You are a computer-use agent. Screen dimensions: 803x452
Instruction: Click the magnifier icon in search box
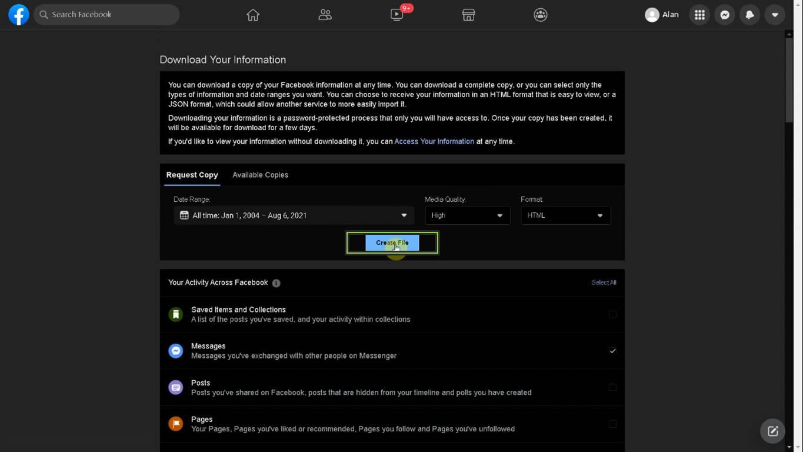(x=44, y=15)
